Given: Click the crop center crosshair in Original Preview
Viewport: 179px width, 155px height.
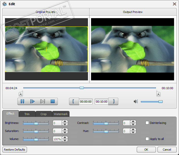Looking at the screenshot, I should [46, 49].
